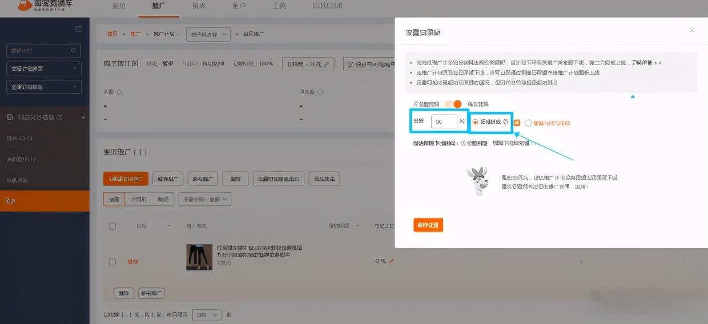The image size is (708, 324).
Task: Select the orange highlighted sidebar plan
Action: (45, 201)
